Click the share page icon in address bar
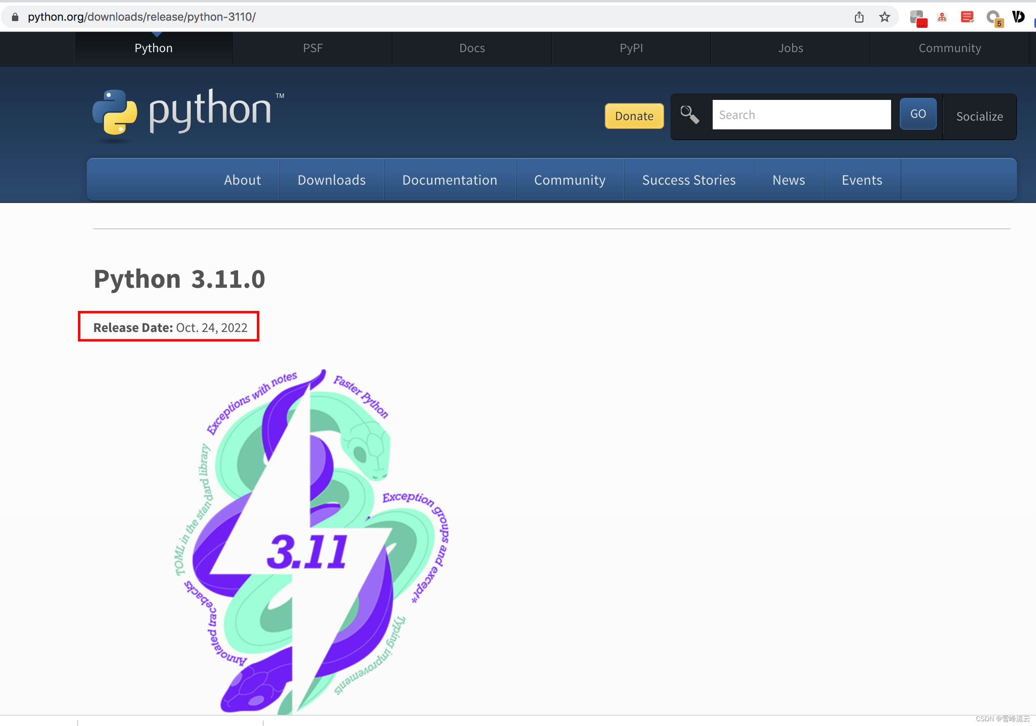This screenshot has width=1036, height=726. [x=859, y=17]
